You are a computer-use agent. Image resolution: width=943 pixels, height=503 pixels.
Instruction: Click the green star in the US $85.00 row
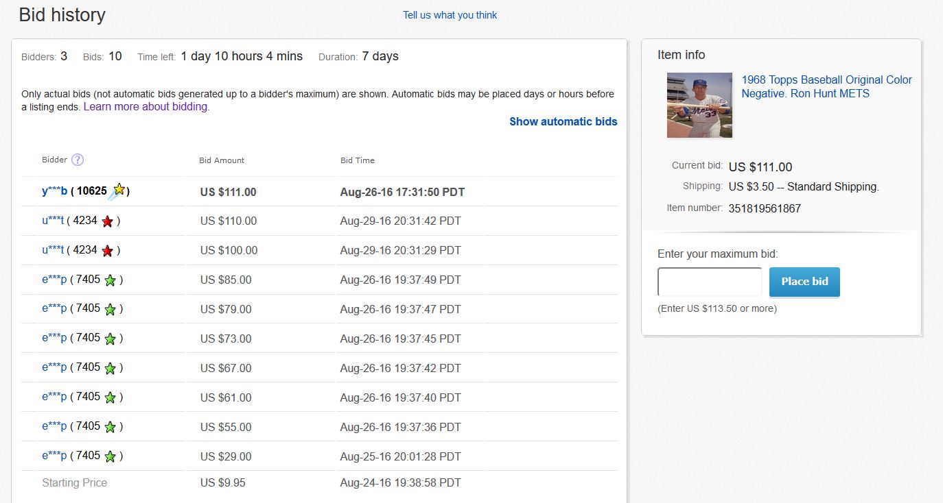110,280
